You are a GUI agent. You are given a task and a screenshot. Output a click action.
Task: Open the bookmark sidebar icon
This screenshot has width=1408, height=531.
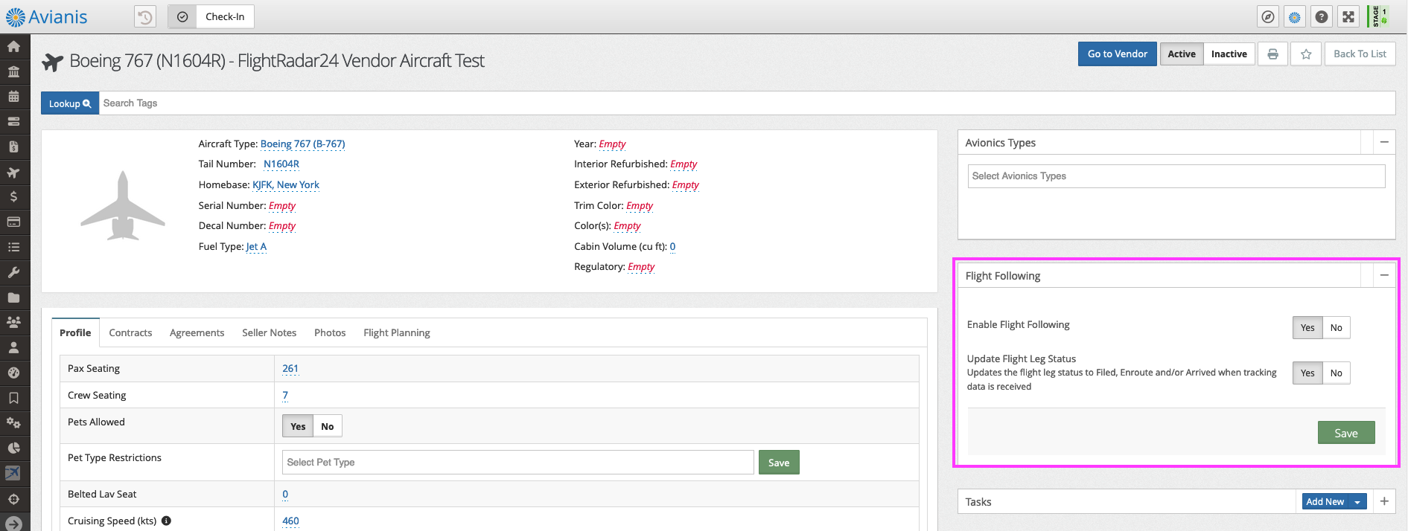(13, 398)
